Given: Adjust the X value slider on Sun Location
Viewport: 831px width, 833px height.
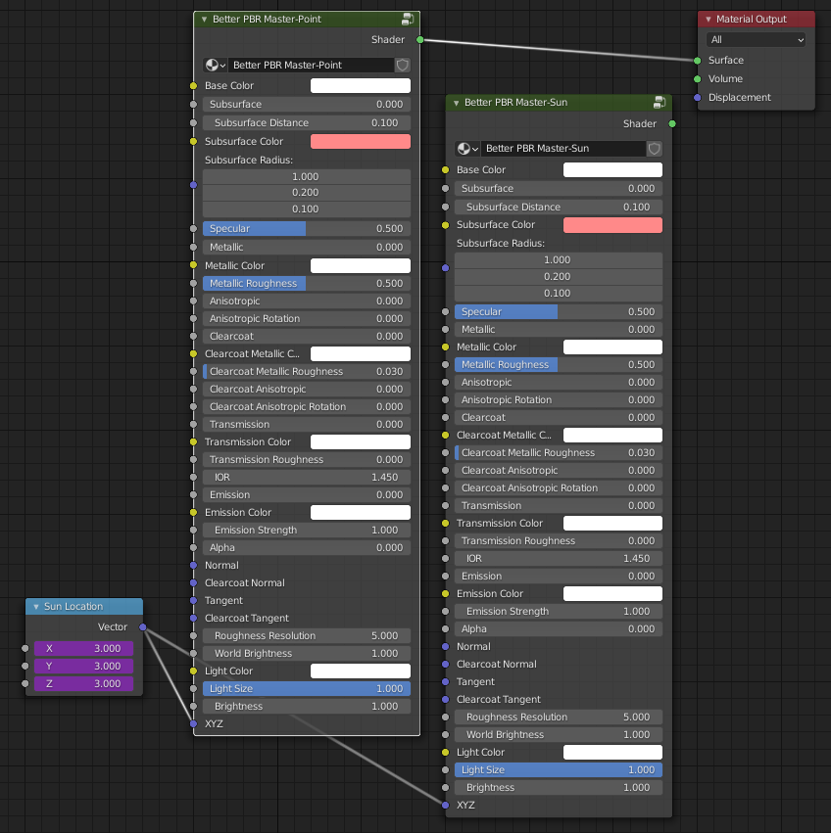Looking at the screenshot, I should pos(82,648).
